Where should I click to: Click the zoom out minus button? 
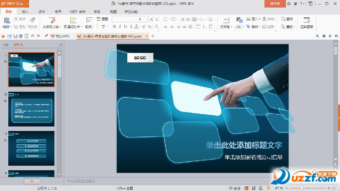(287, 188)
